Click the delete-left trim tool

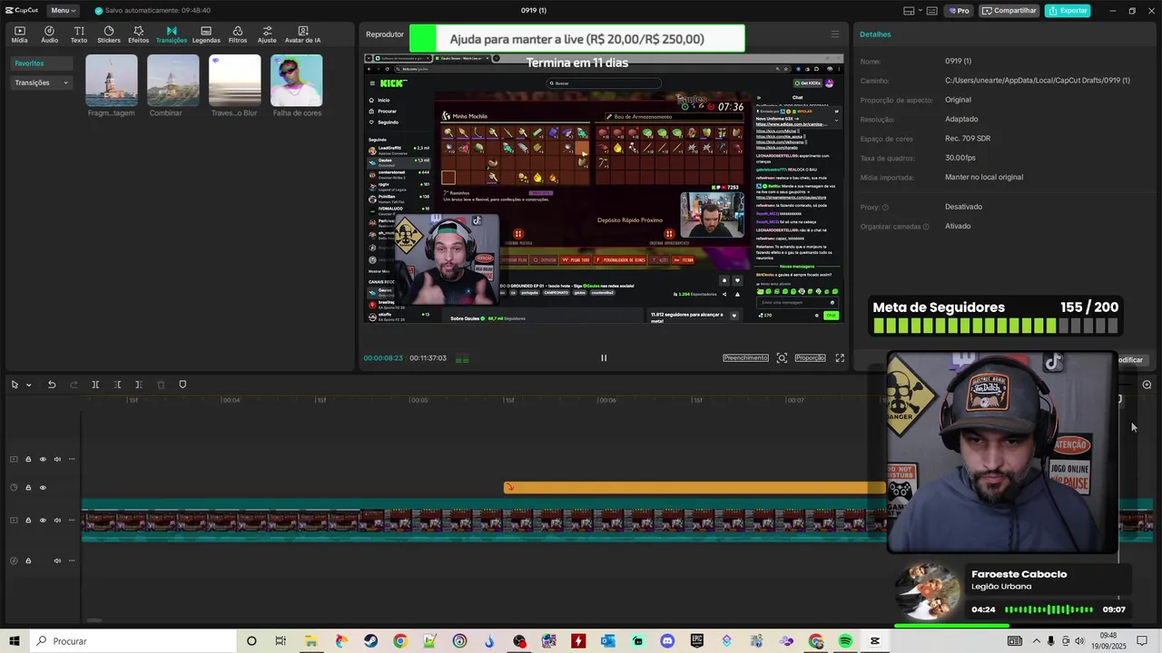coord(117,385)
